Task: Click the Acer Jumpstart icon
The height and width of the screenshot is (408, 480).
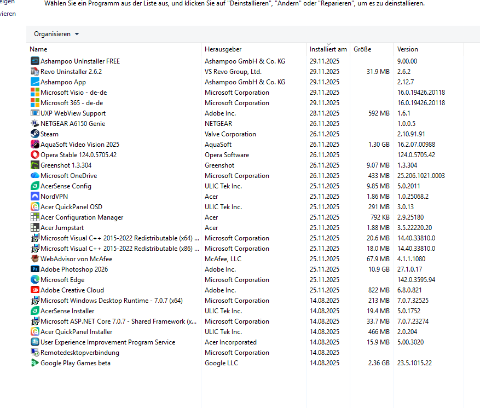Action: click(x=35, y=228)
